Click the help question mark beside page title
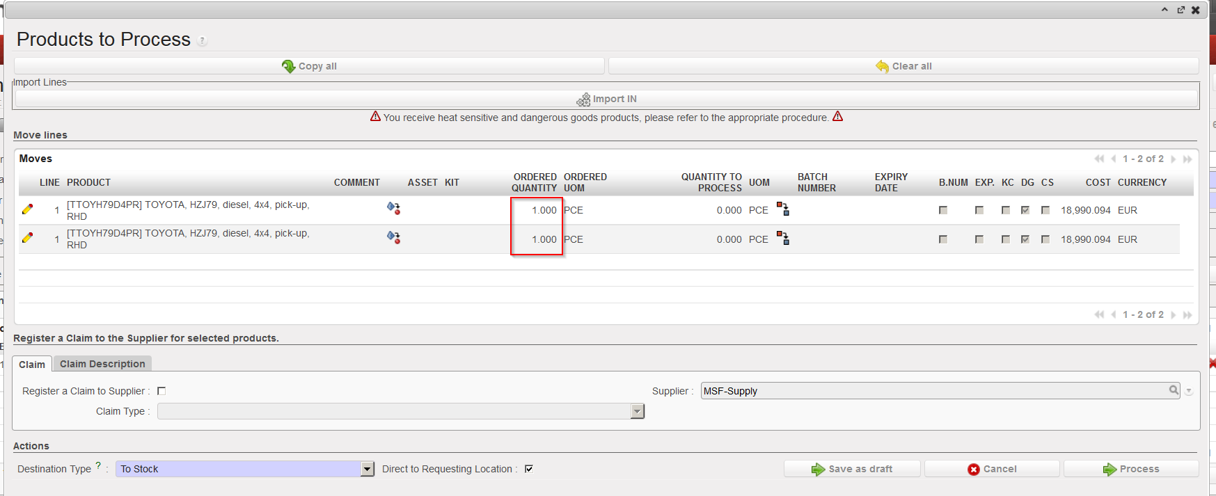 (202, 41)
